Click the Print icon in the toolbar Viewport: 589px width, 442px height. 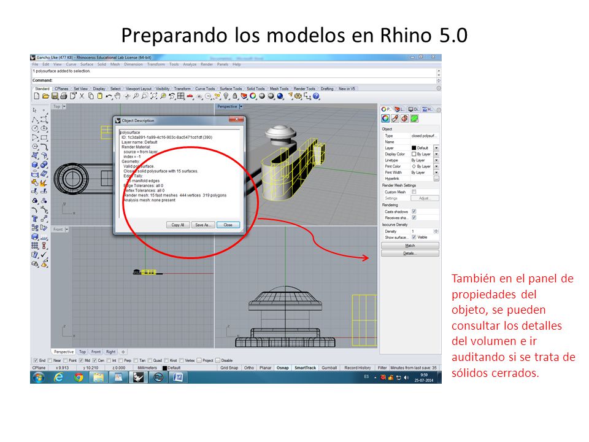(63, 96)
